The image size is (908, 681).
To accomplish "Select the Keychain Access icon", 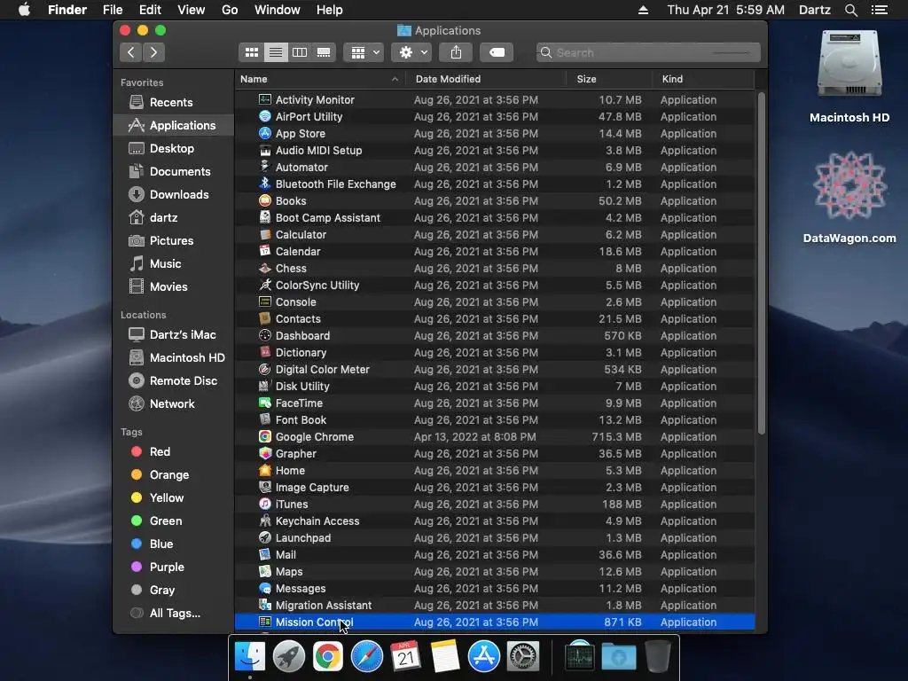I will pos(264,521).
